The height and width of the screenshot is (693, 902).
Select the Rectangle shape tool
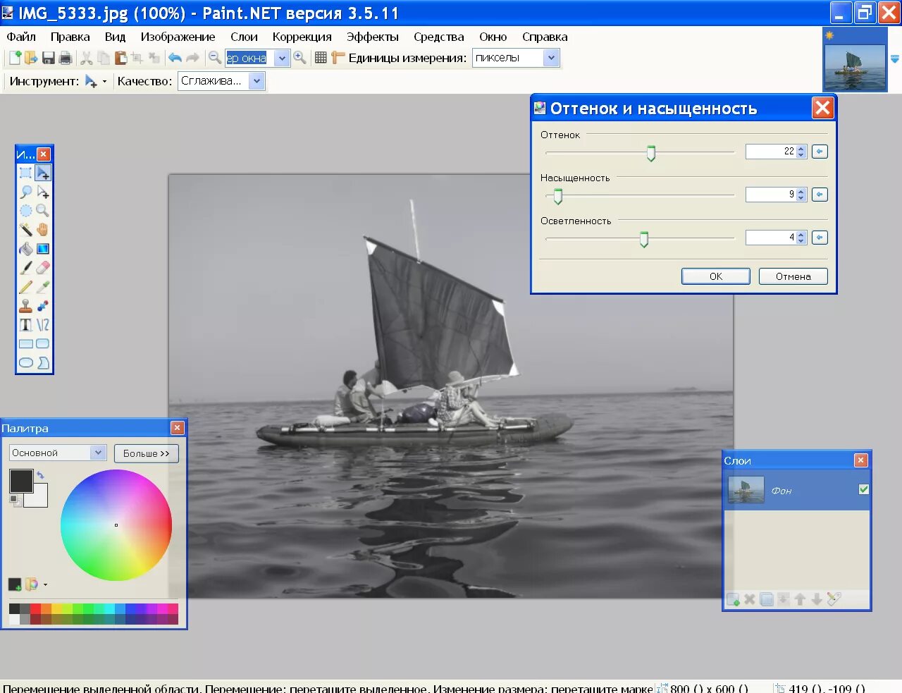(x=25, y=344)
